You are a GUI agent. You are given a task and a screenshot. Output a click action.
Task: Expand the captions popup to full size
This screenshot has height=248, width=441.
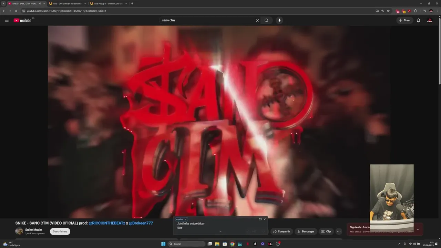click(260, 219)
